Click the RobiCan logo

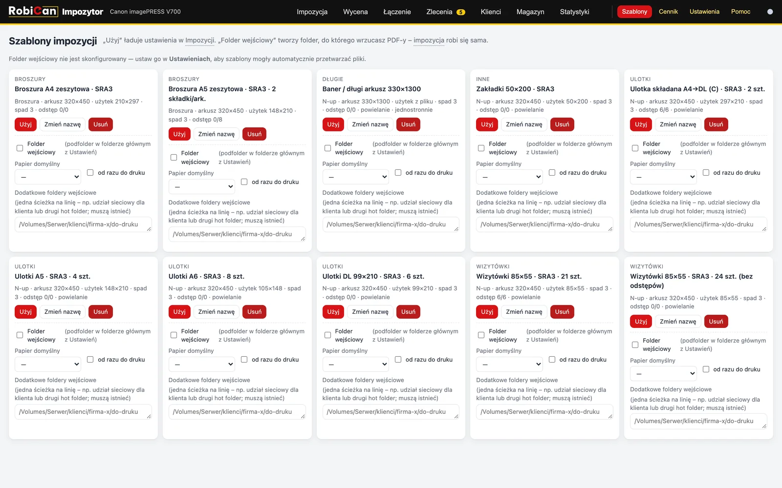33,11
